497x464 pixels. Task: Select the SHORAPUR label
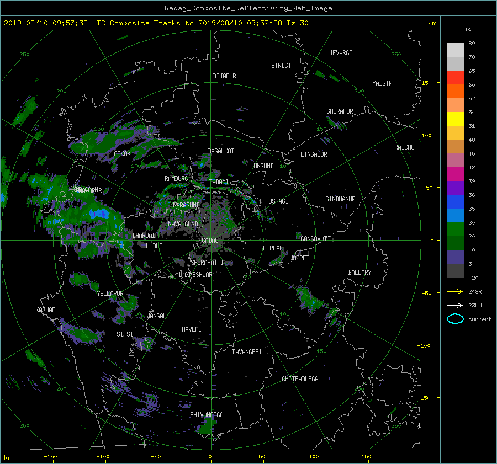(340, 111)
